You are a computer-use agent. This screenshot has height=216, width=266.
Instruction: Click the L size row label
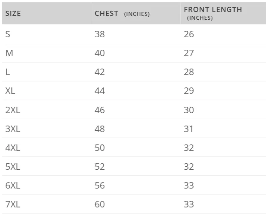[x=8, y=72]
